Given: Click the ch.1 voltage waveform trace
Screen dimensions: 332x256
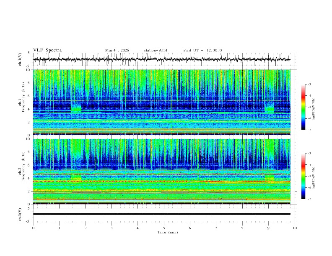Looking at the screenshot, I should tap(161, 59).
